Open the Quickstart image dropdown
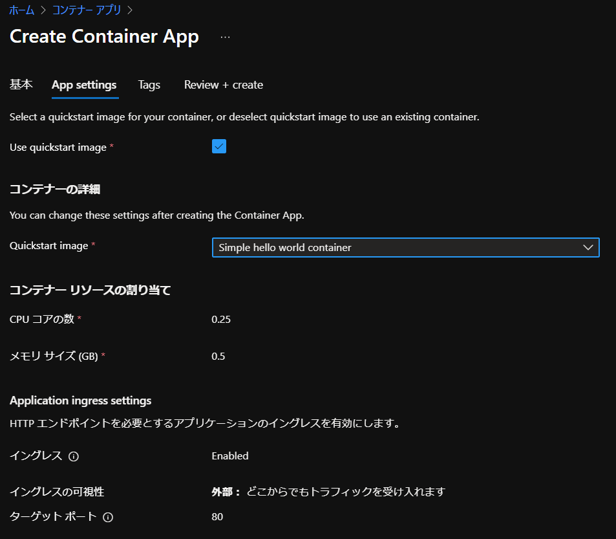The height and width of the screenshot is (539, 616). coord(405,247)
